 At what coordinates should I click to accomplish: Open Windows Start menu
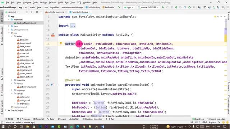coord(3,126)
